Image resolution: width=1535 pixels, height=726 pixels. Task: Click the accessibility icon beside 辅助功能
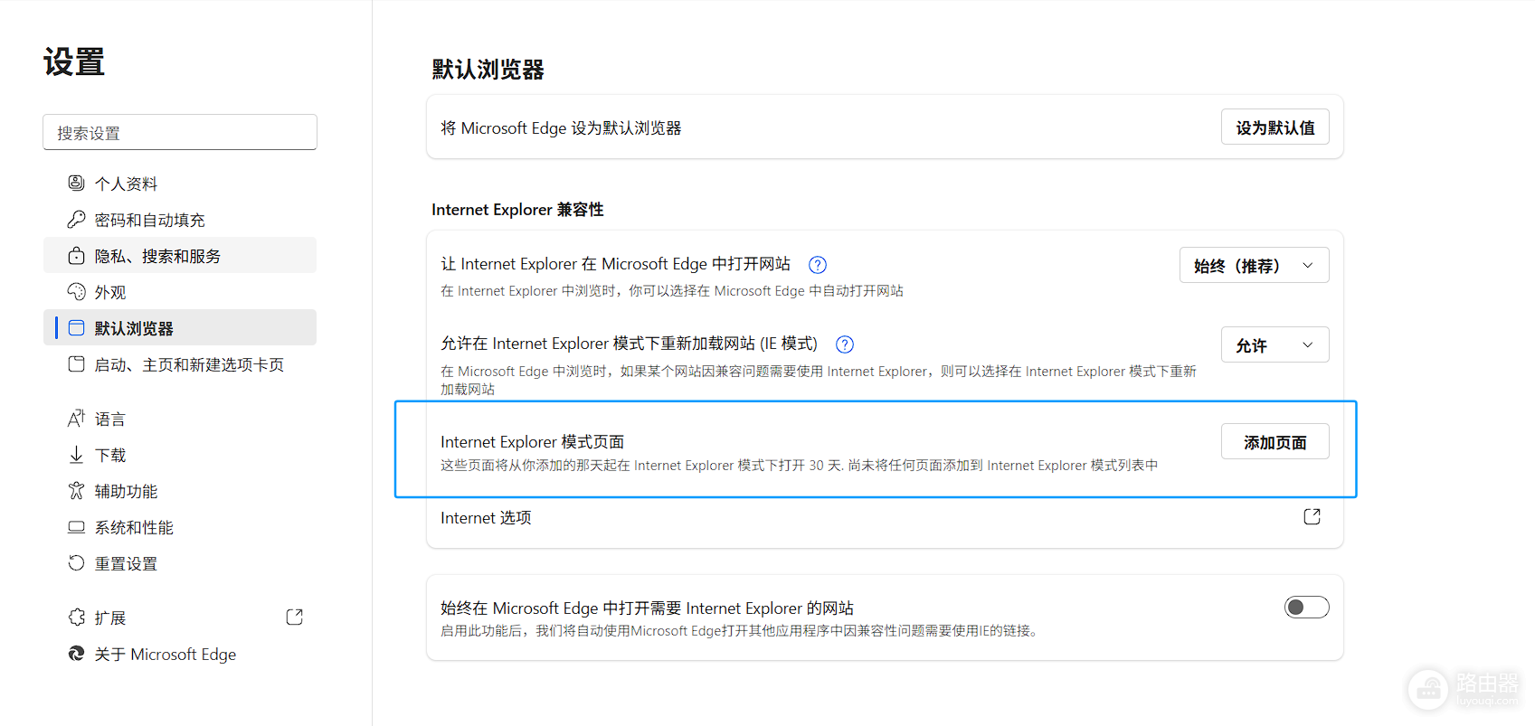76,491
